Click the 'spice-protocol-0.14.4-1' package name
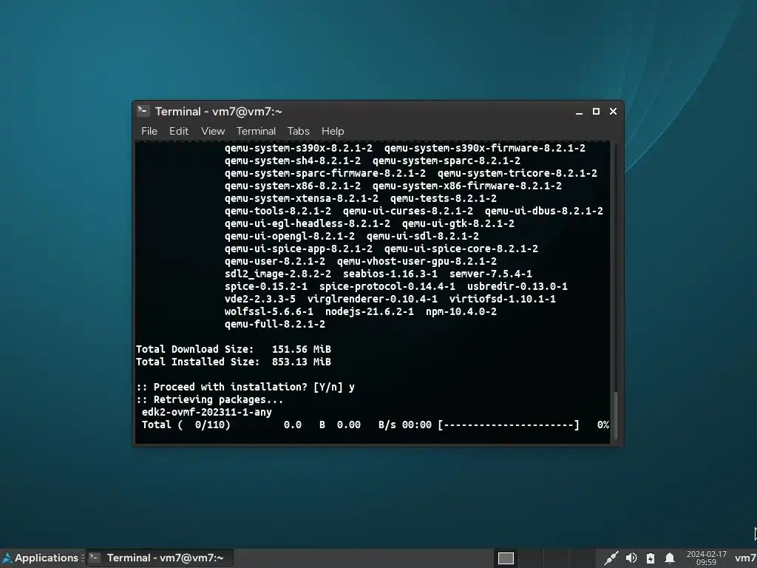The width and height of the screenshot is (757, 568). [x=387, y=286]
